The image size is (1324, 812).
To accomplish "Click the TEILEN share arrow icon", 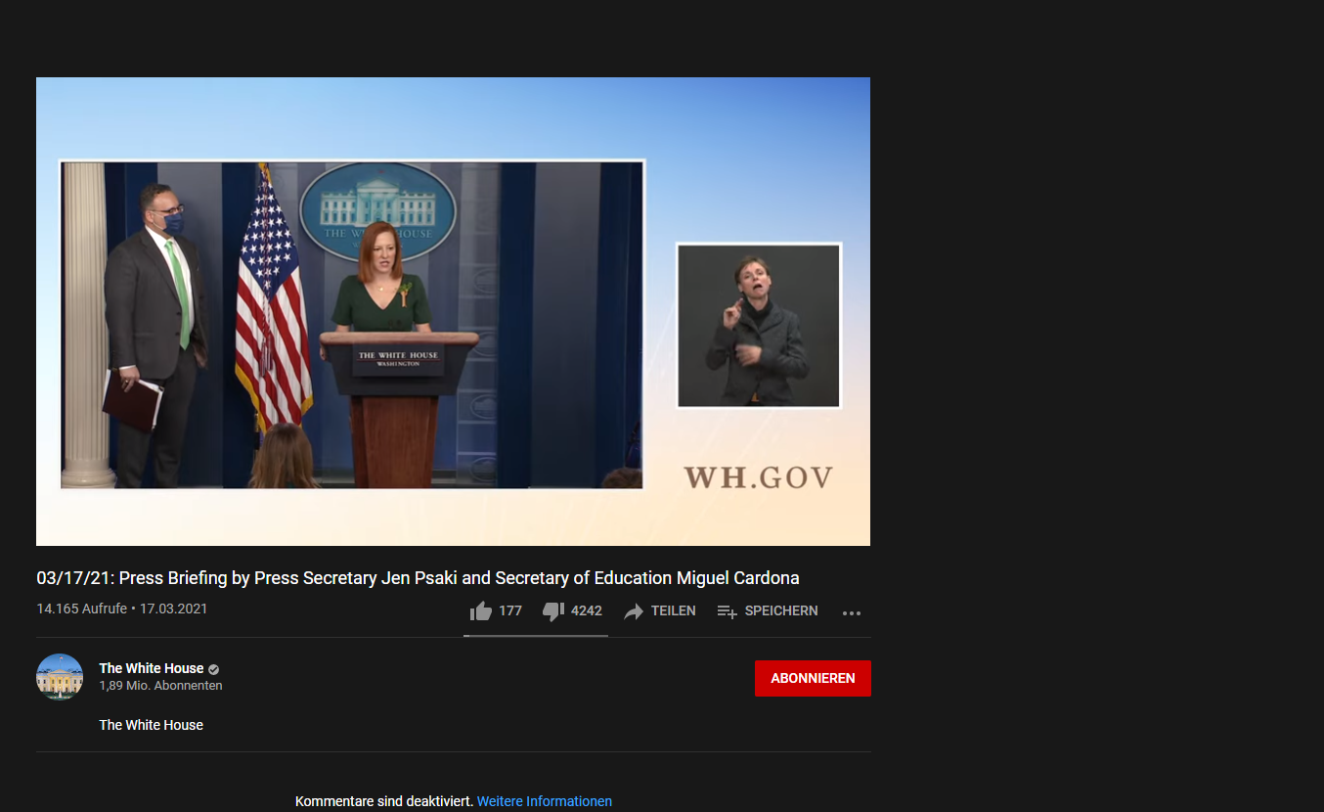I will 634,611.
